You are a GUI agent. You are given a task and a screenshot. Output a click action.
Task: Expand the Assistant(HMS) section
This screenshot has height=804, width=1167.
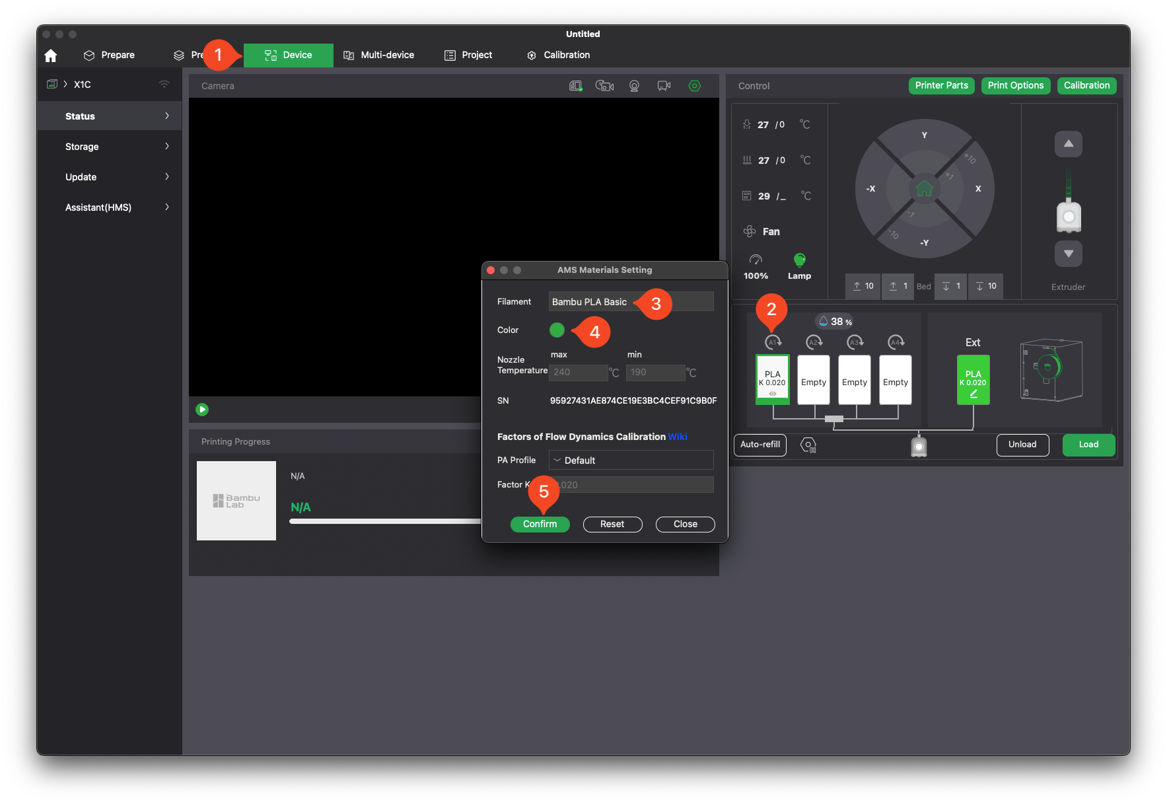[x=110, y=207]
